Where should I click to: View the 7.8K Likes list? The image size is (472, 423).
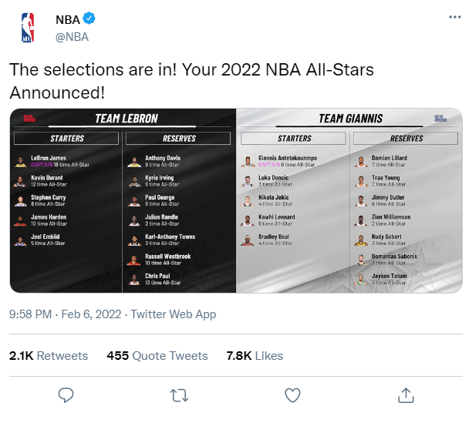(255, 356)
